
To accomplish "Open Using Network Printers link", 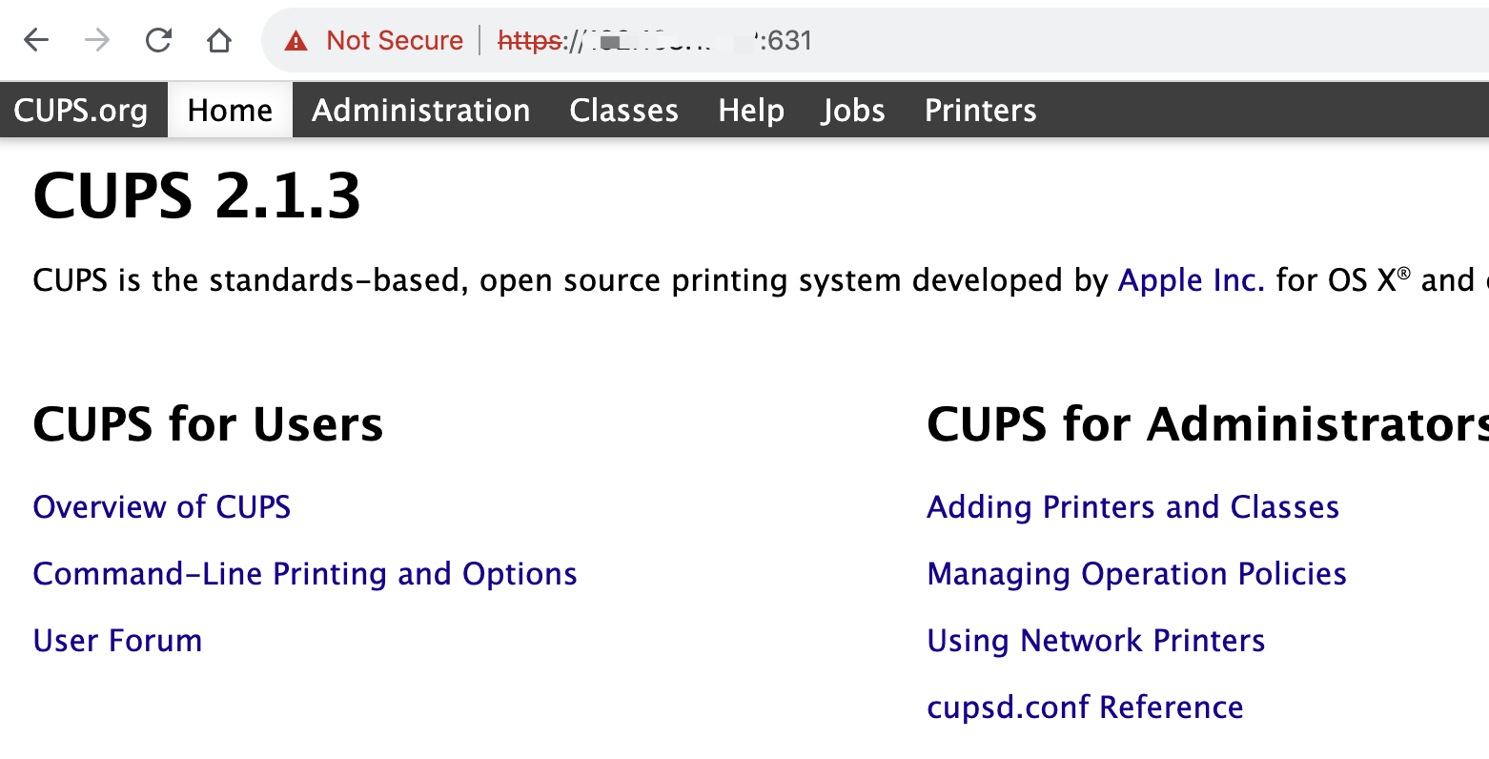I will [1096, 640].
